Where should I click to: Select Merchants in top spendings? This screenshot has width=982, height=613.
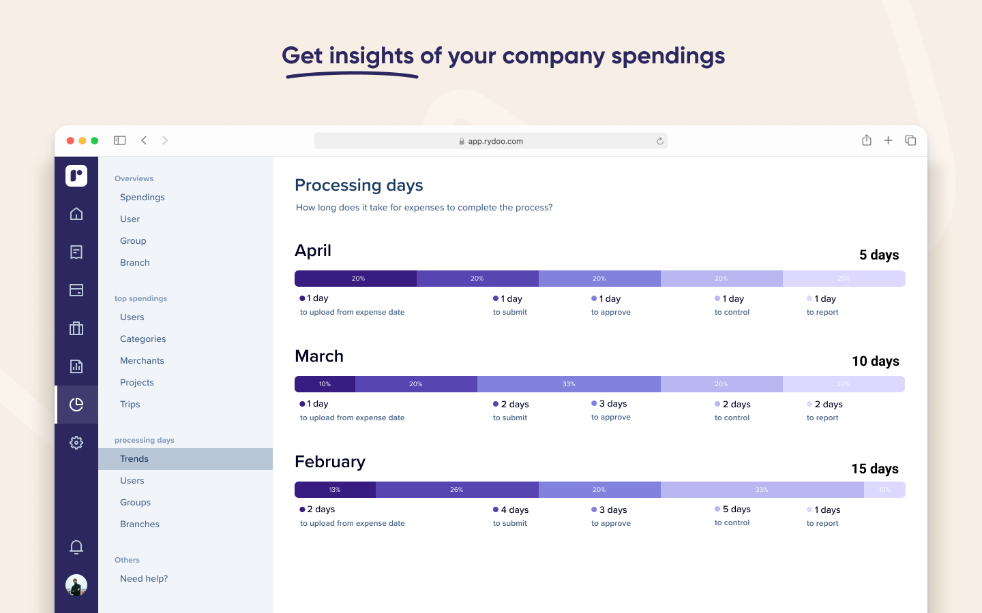142,361
